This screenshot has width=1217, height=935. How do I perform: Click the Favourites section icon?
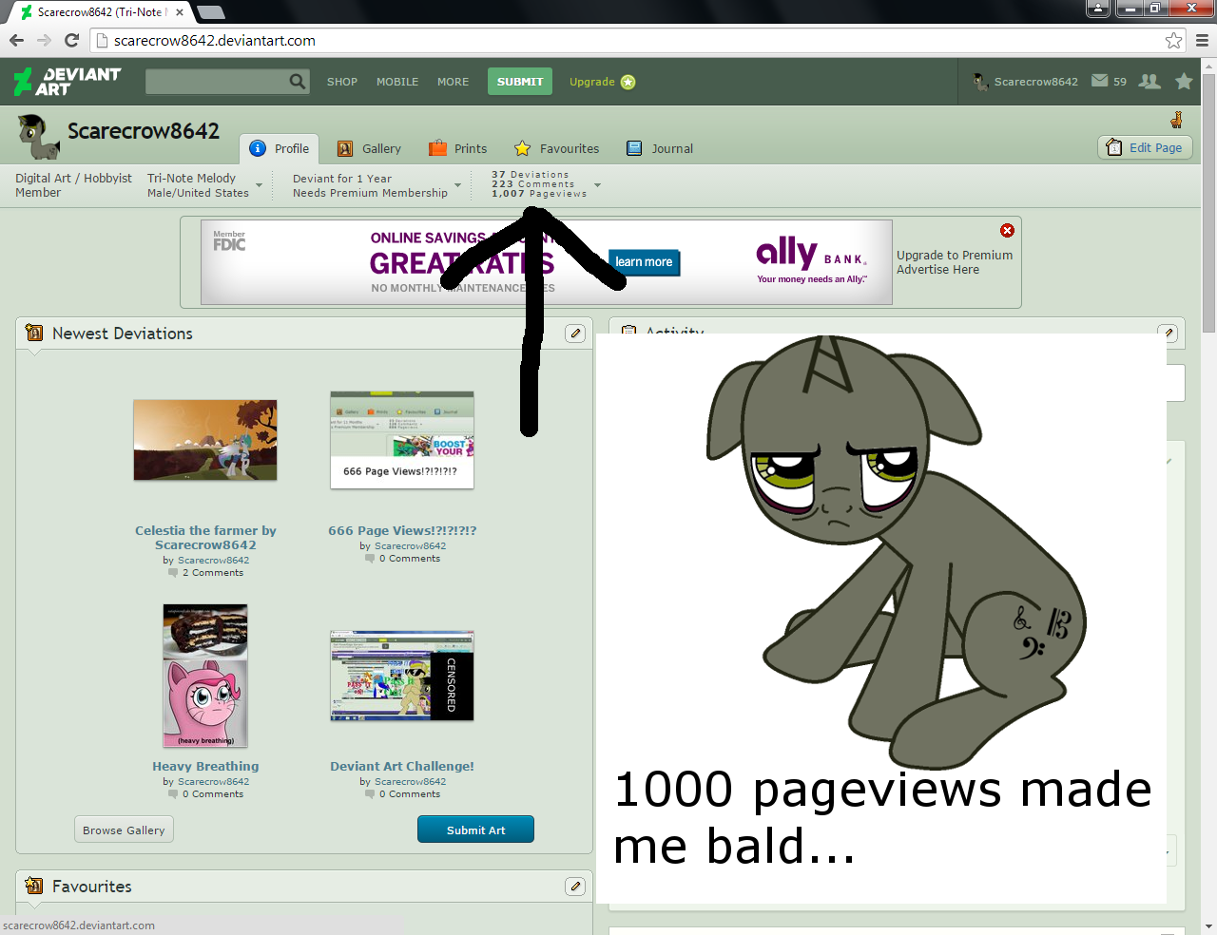34,886
